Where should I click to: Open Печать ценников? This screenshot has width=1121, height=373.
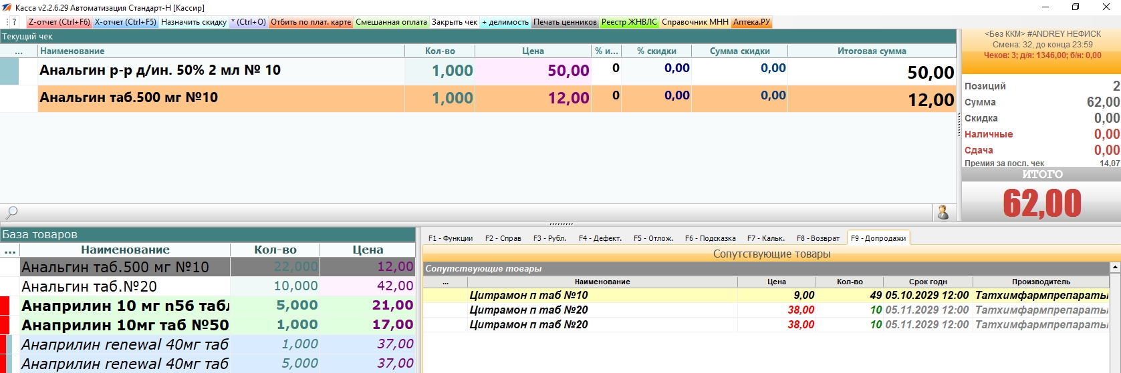(x=565, y=22)
